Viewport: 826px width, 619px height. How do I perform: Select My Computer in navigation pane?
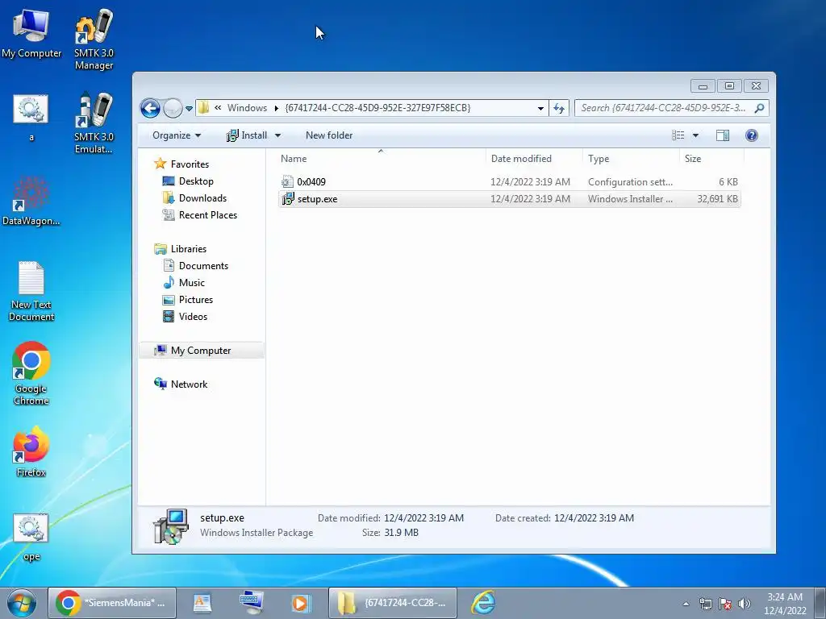[x=201, y=351]
